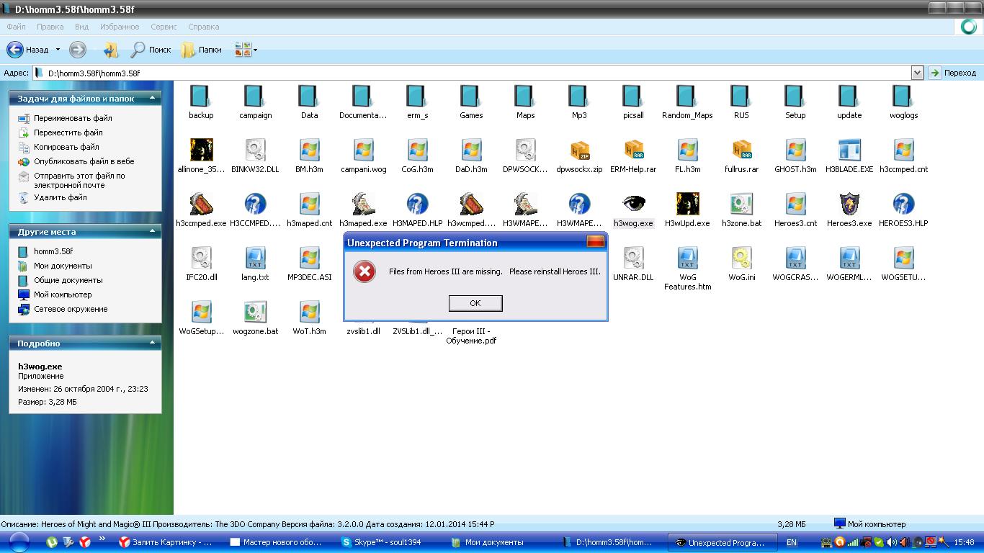Select the erm_s folder icon
The height and width of the screenshot is (553, 984).
coord(417,96)
